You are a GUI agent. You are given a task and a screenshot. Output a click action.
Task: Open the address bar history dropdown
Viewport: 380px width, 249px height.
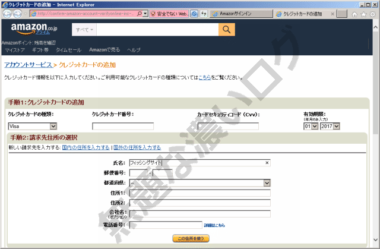coord(145,14)
